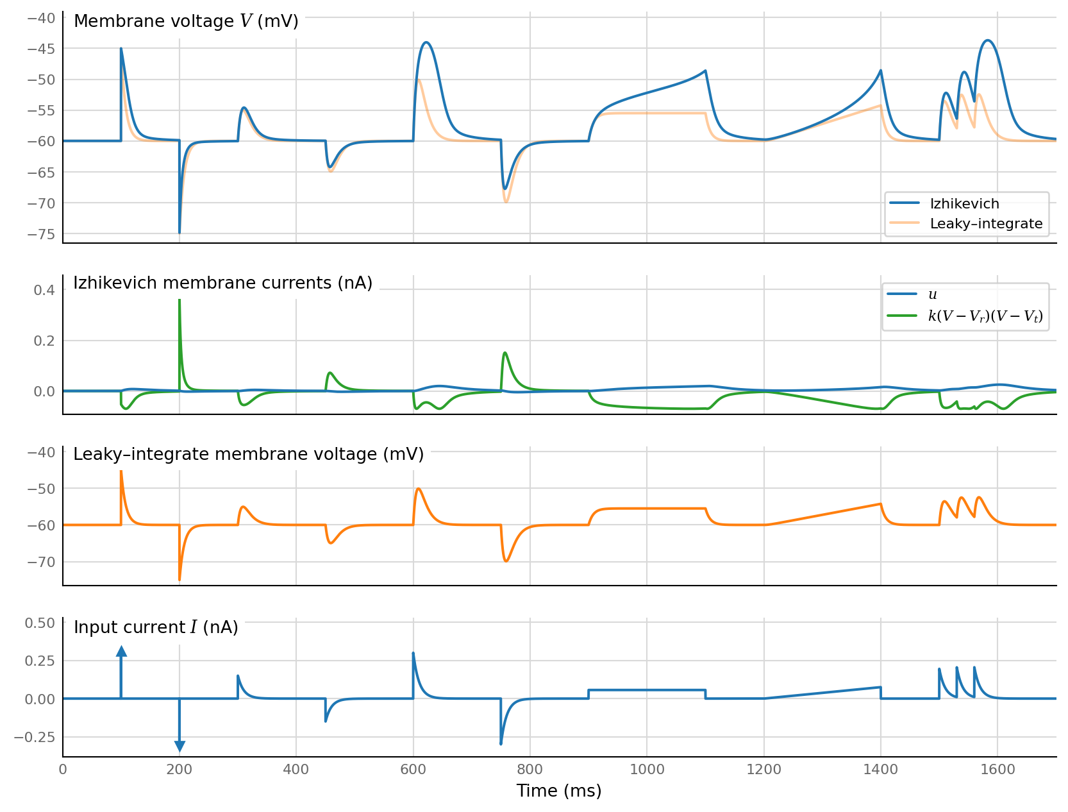The height and width of the screenshot is (812, 1068).
Task: Click the −0.25 tick on input current axis
Action: coord(35,737)
